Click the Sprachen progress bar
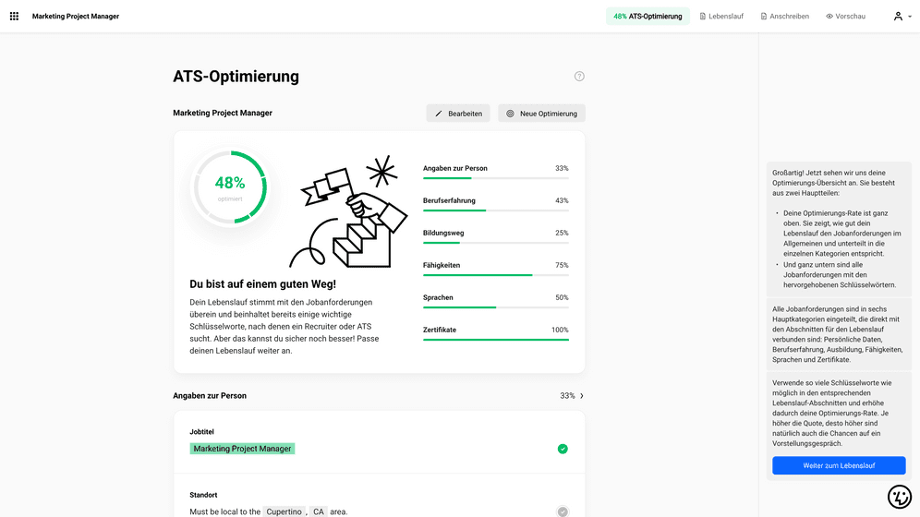This screenshot has height=517, width=920. click(x=496, y=307)
